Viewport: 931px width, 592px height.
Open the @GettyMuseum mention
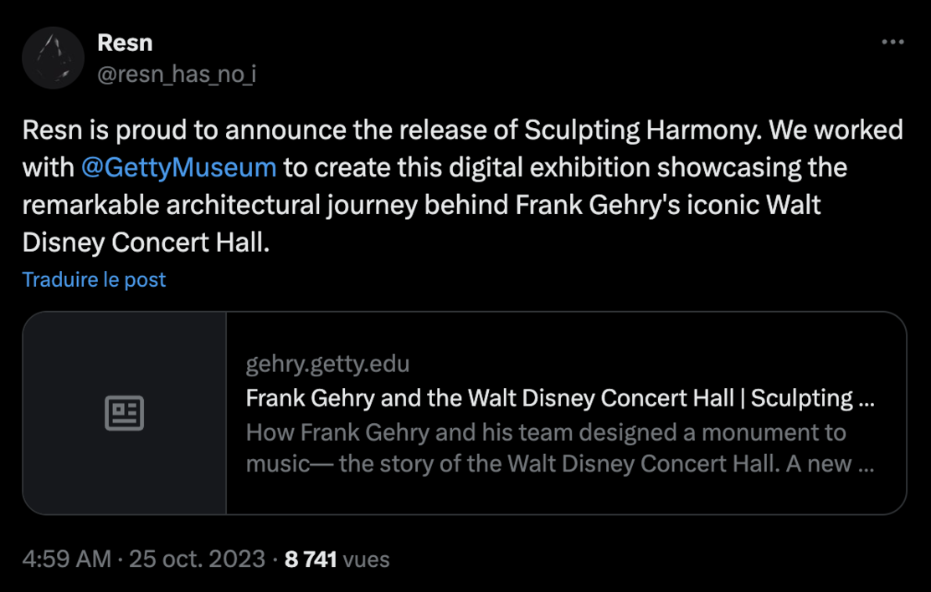[179, 167]
